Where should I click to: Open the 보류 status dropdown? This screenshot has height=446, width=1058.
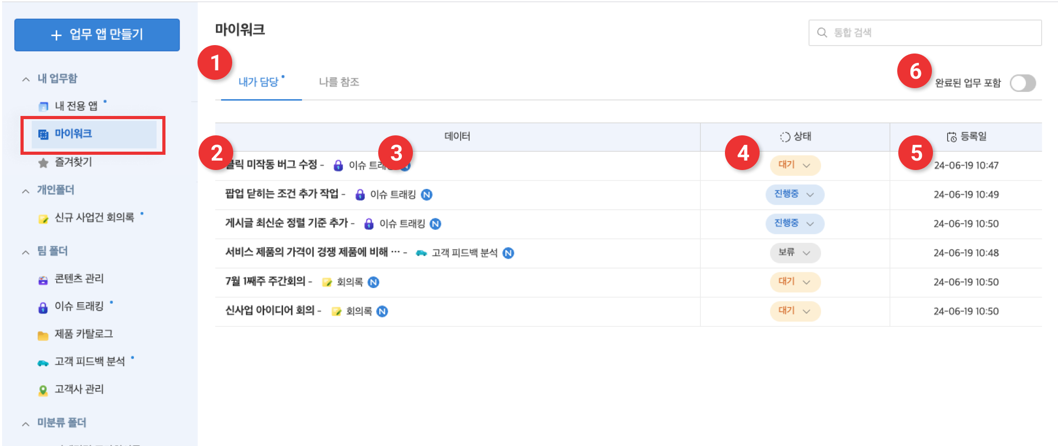(x=794, y=253)
